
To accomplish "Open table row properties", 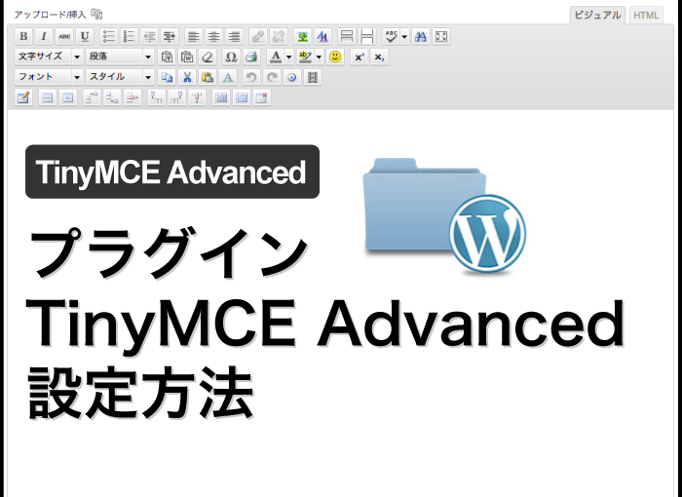I will click(48, 97).
